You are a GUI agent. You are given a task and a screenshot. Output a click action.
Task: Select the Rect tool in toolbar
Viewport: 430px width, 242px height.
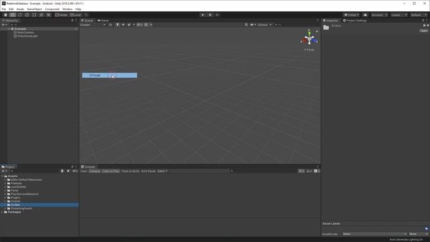[x=34, y=15]
